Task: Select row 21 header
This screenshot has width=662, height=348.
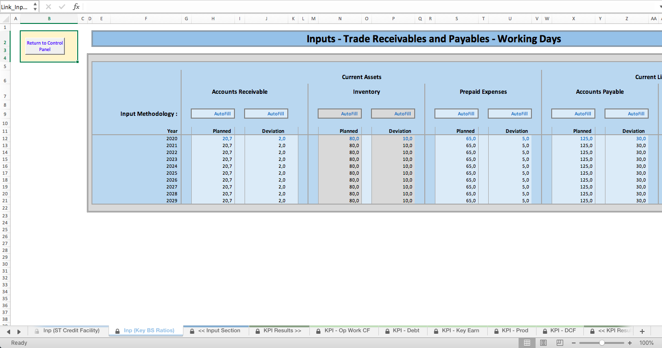Action: (5, 200)
